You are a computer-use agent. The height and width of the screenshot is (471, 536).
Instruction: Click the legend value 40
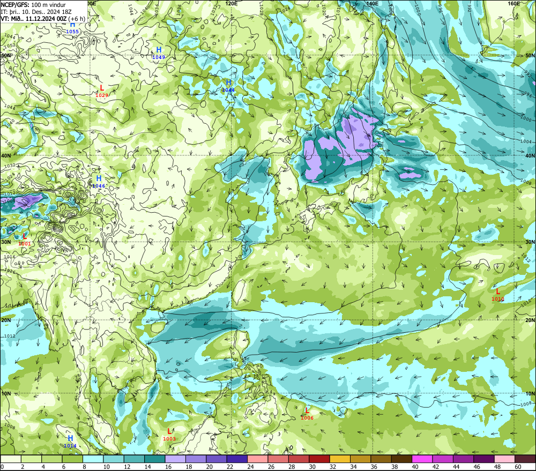pyautogui.click(x=415, y=467)
